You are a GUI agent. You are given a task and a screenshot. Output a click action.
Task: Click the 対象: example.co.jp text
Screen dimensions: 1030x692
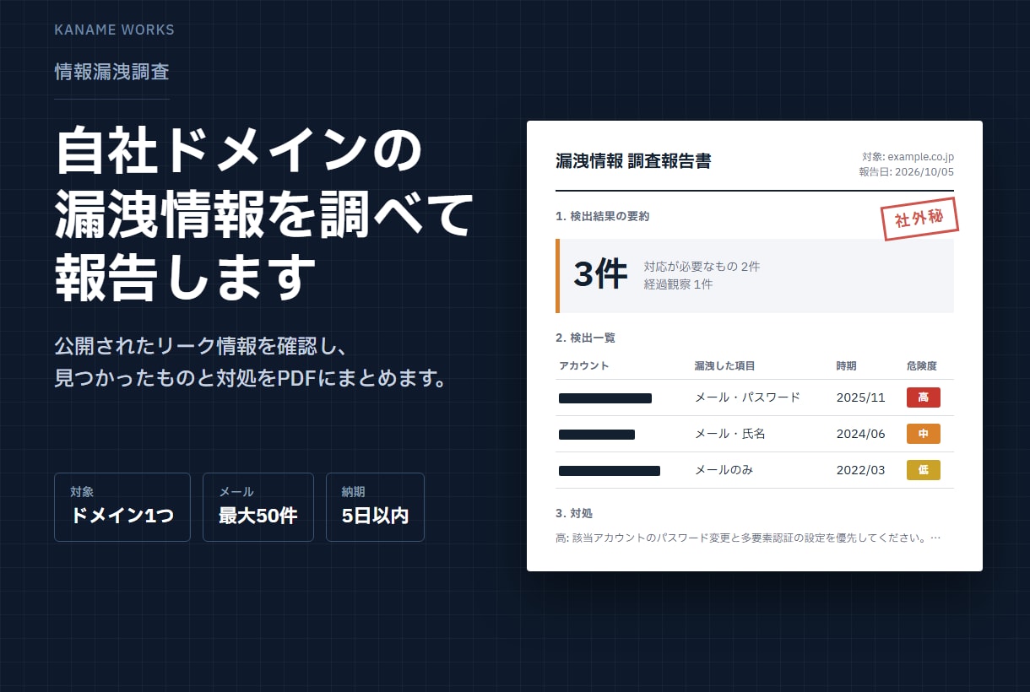point(908,157)
